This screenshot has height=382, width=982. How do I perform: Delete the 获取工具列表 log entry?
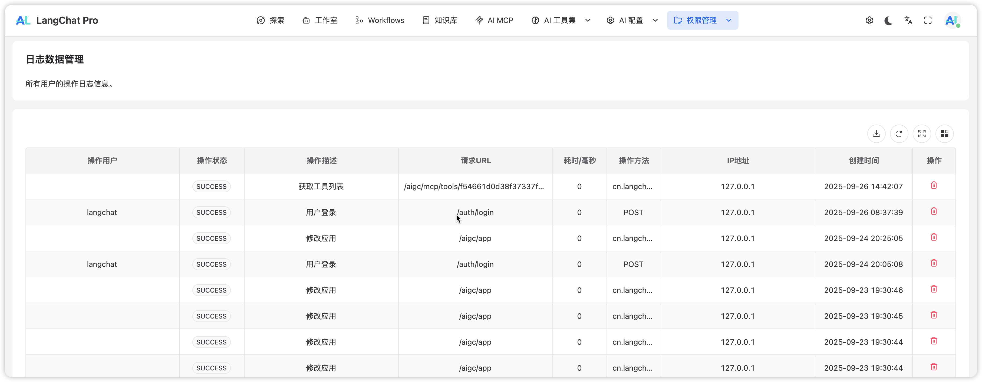click(934, 186)
